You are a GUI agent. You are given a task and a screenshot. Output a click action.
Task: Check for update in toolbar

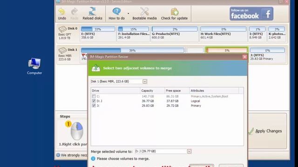[174, 14]
